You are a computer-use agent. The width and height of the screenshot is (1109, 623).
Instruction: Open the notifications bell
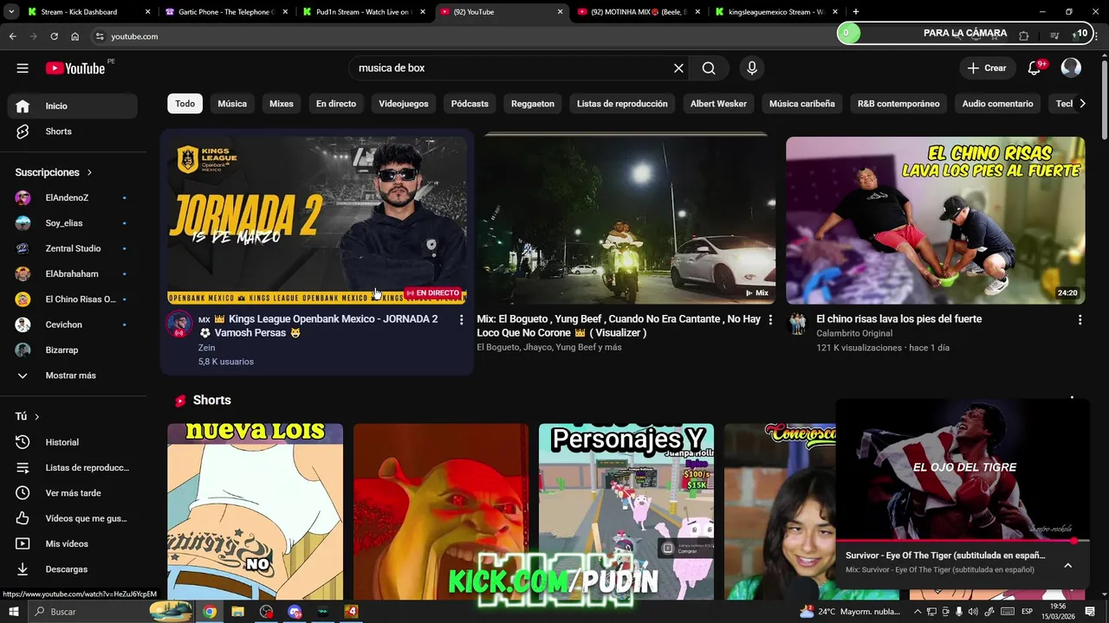(x=1034, y=68)
